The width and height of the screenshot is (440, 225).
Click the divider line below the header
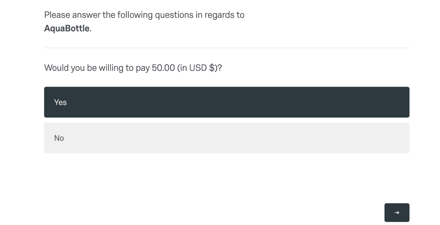point(227,48)
